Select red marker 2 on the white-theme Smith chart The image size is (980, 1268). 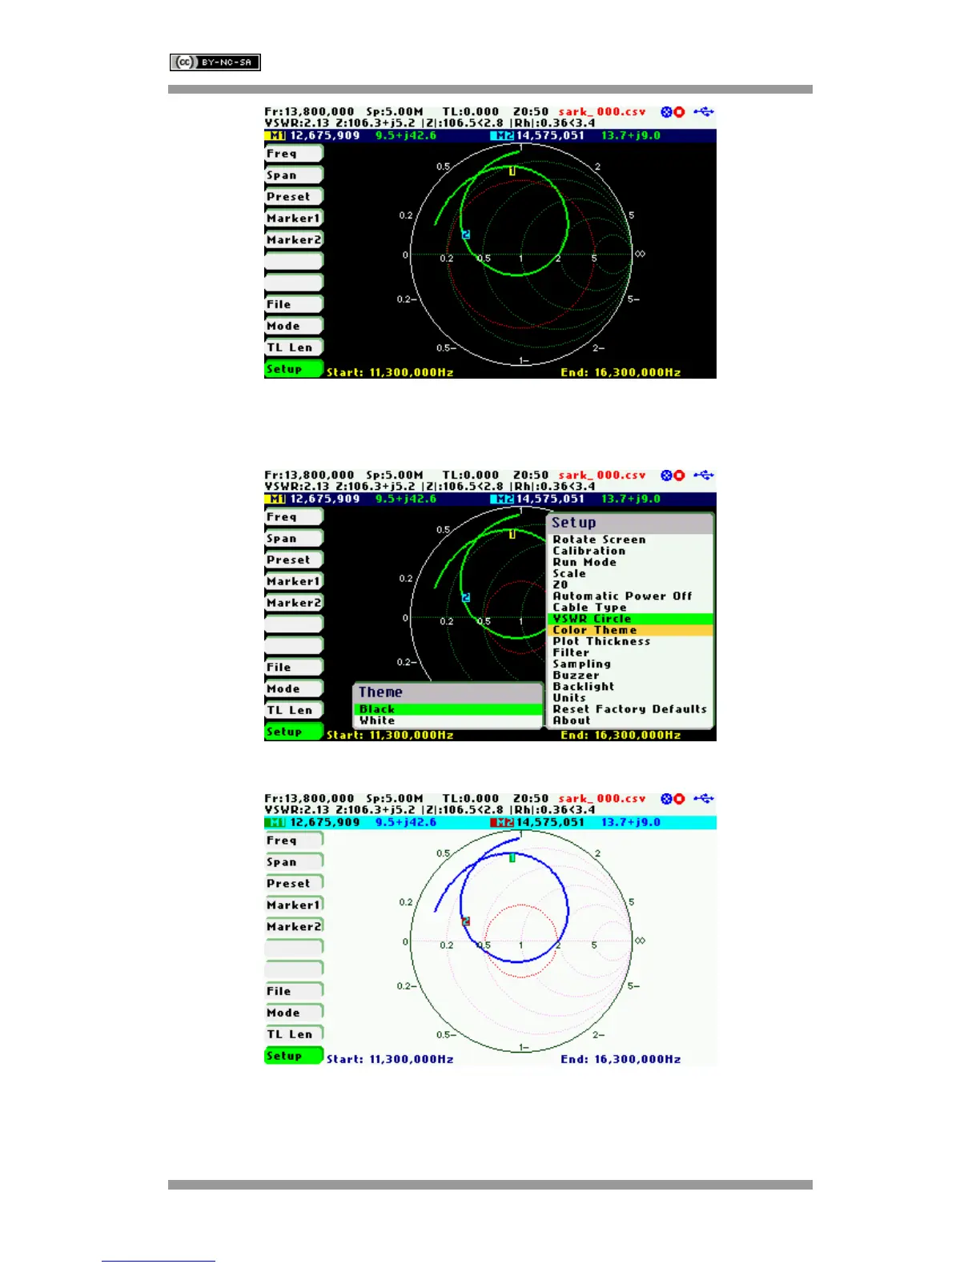pyautogui.click(x=466, y=921)
